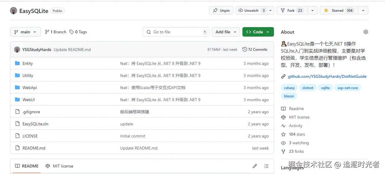Open the WebUI folder

click(29, 100)
